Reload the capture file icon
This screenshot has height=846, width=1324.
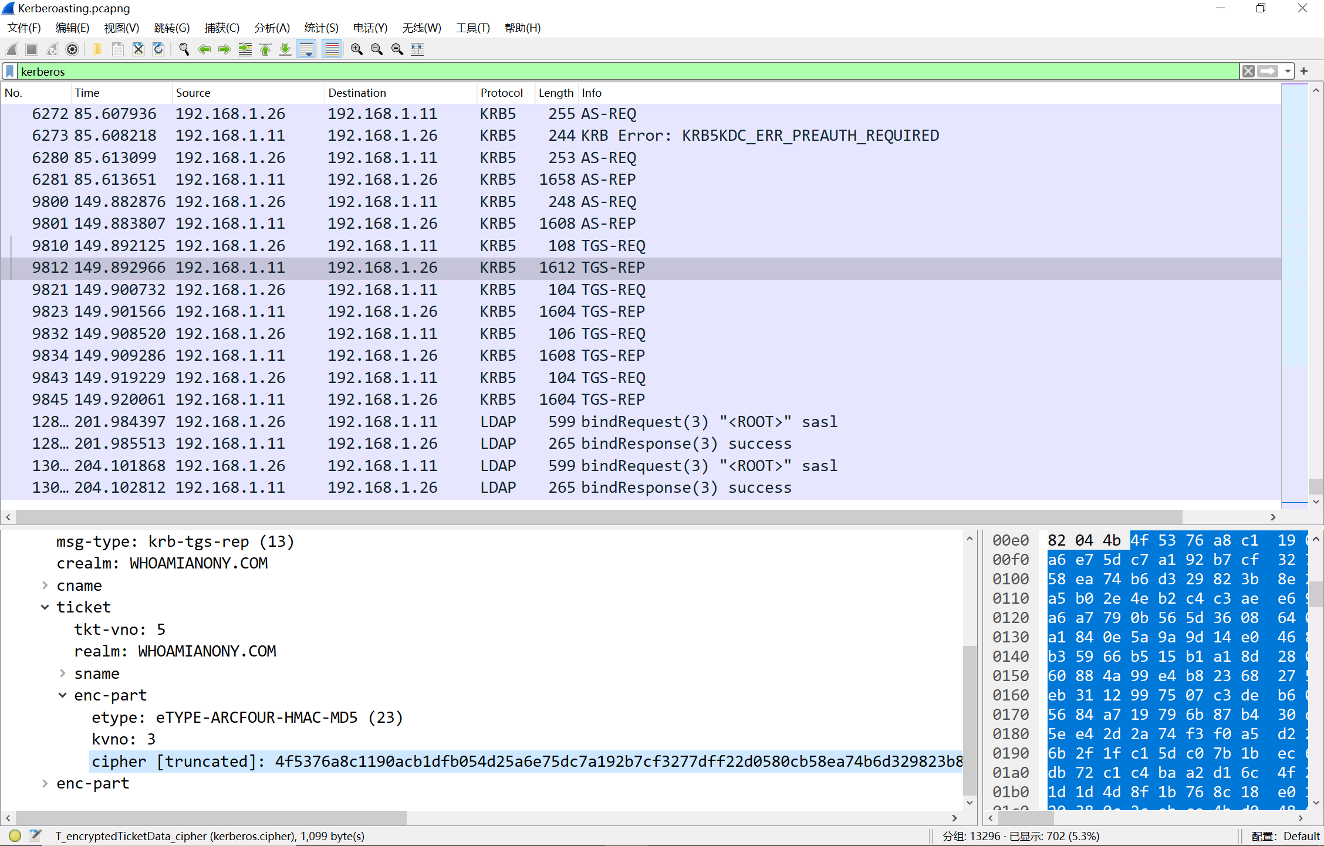click(x=158, y=49)
